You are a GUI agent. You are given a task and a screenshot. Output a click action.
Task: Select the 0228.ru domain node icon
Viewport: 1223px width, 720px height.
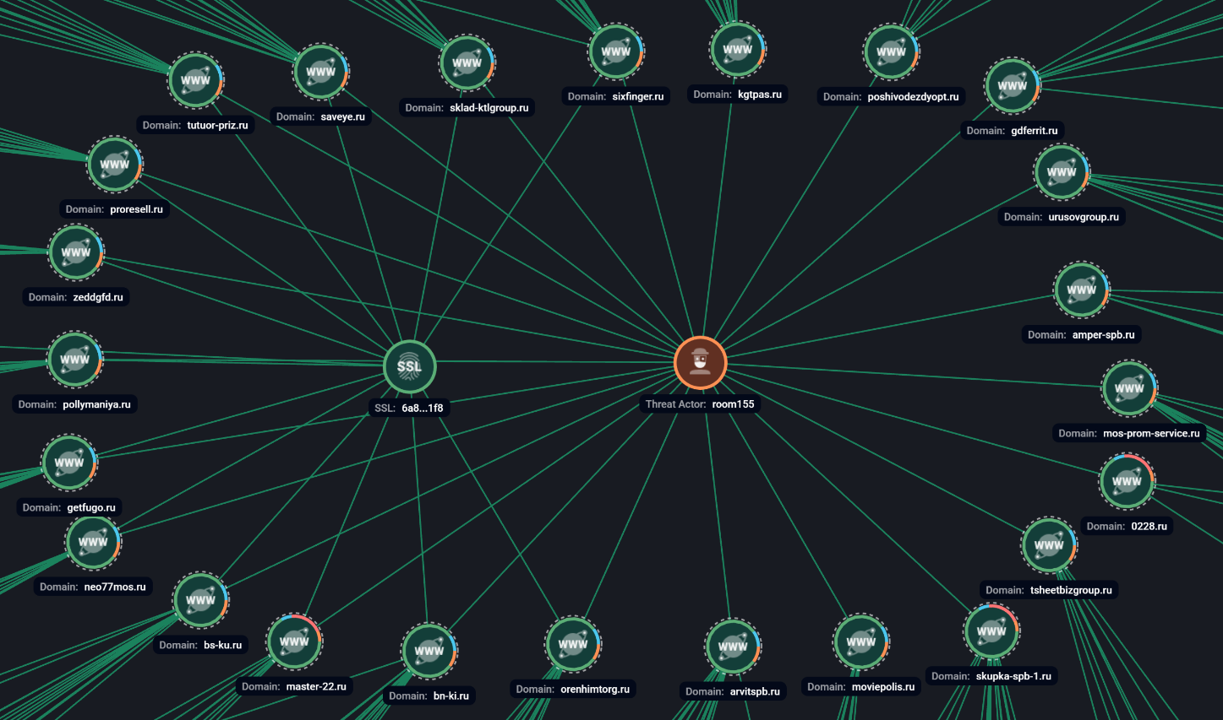(x=1127, y=481)
